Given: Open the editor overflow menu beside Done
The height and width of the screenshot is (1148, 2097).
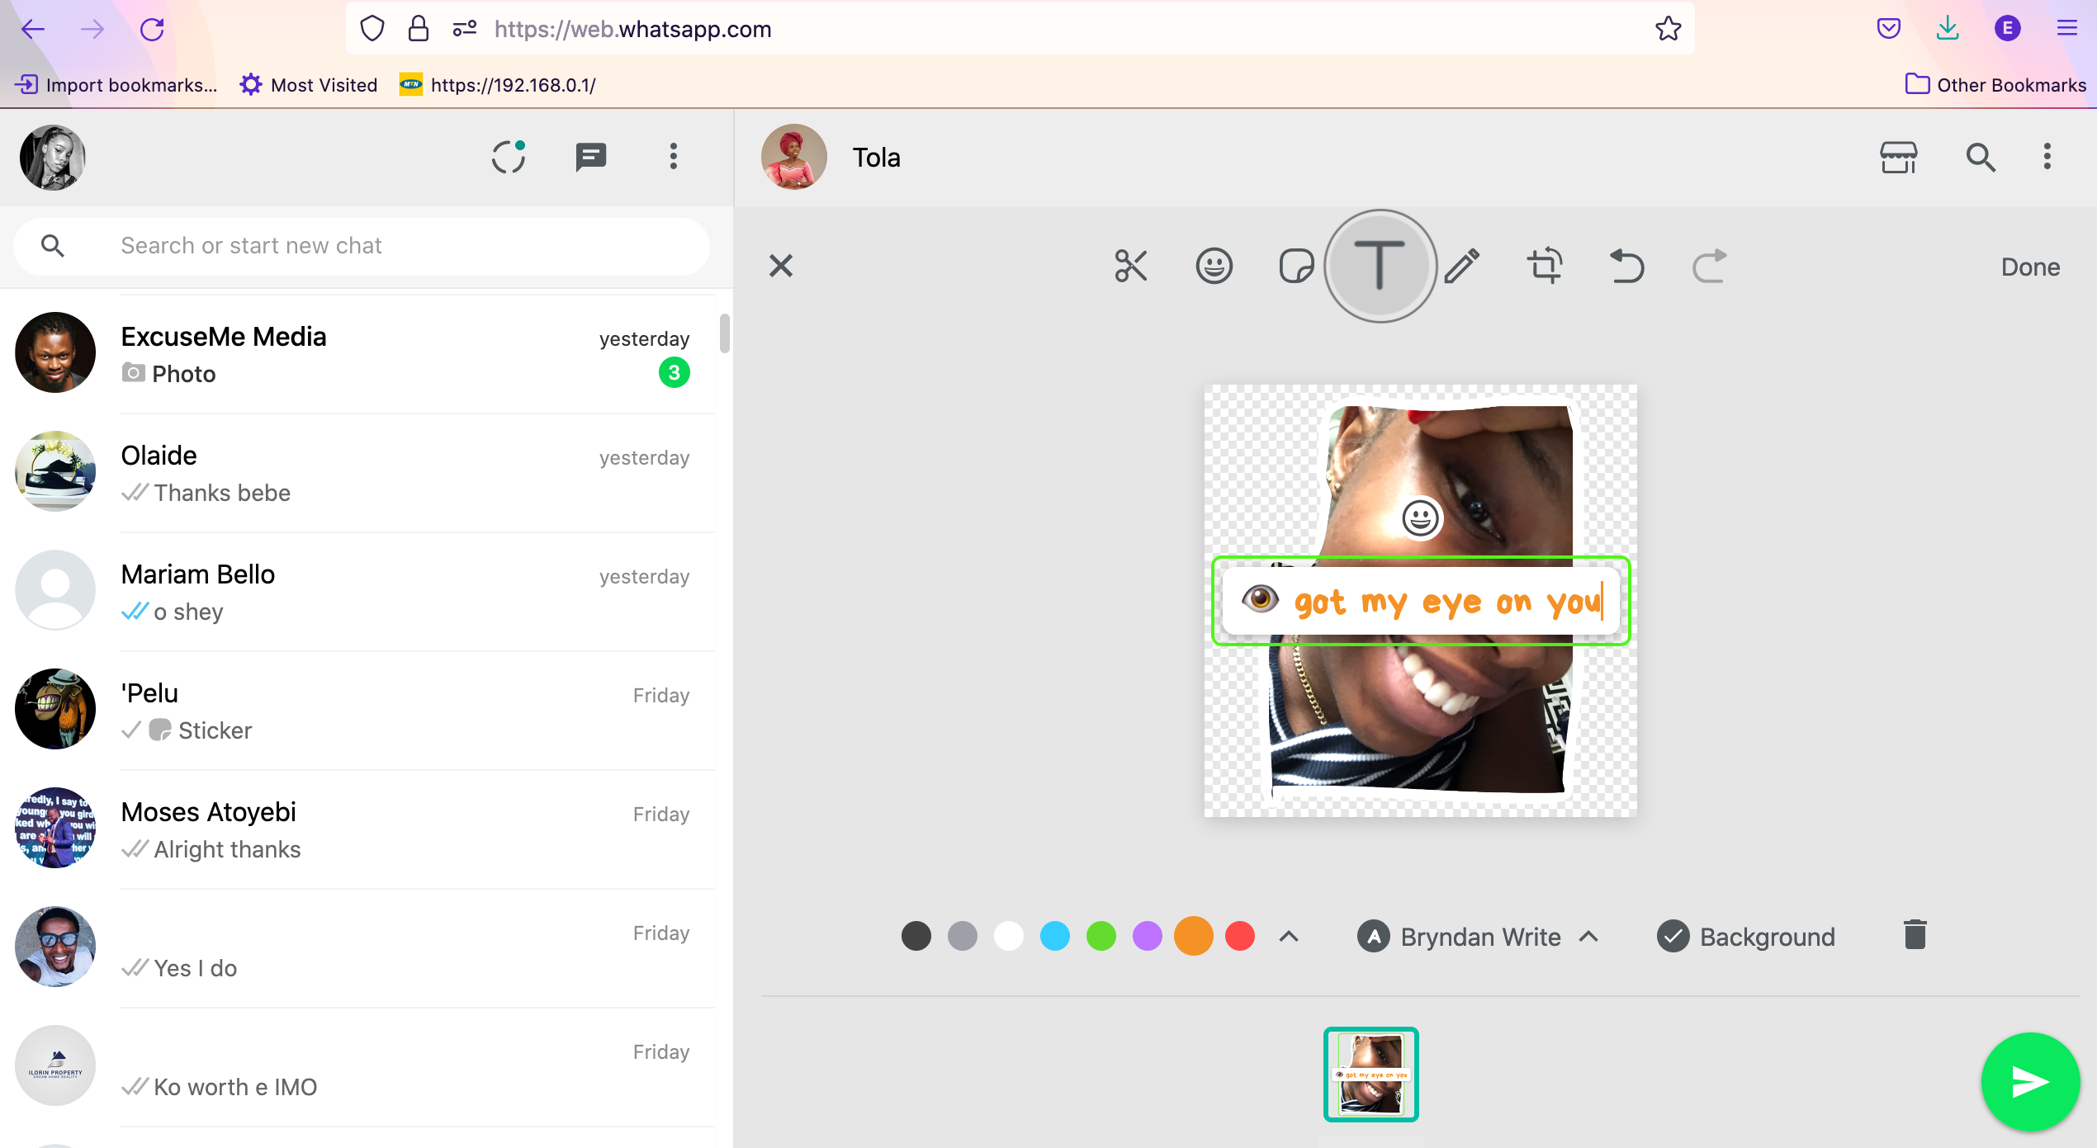Looking at the screenshot, I should (2047, 157).
